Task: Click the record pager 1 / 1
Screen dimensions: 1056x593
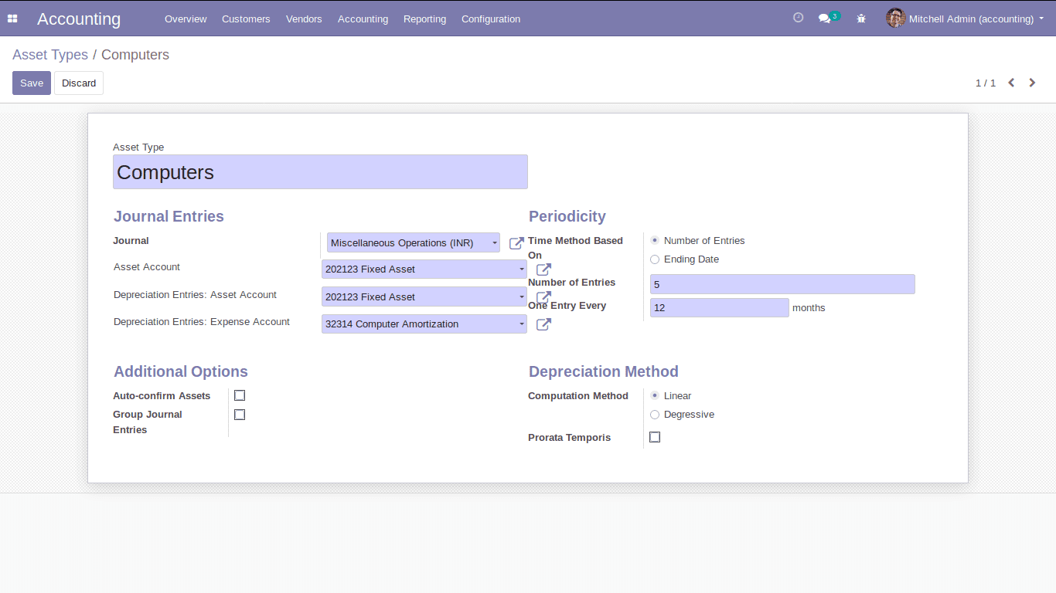Action: tap(986, 83)
